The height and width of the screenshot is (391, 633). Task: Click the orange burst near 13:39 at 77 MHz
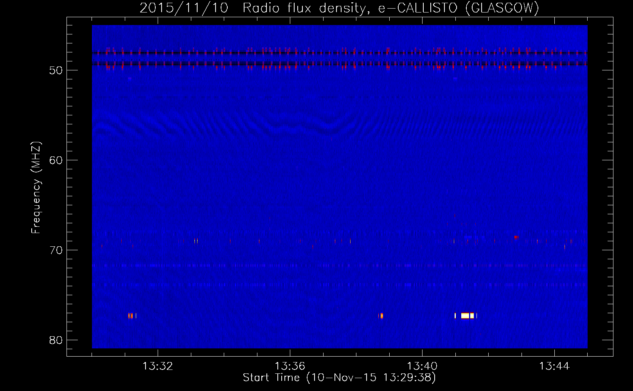(x=381, y=316)
